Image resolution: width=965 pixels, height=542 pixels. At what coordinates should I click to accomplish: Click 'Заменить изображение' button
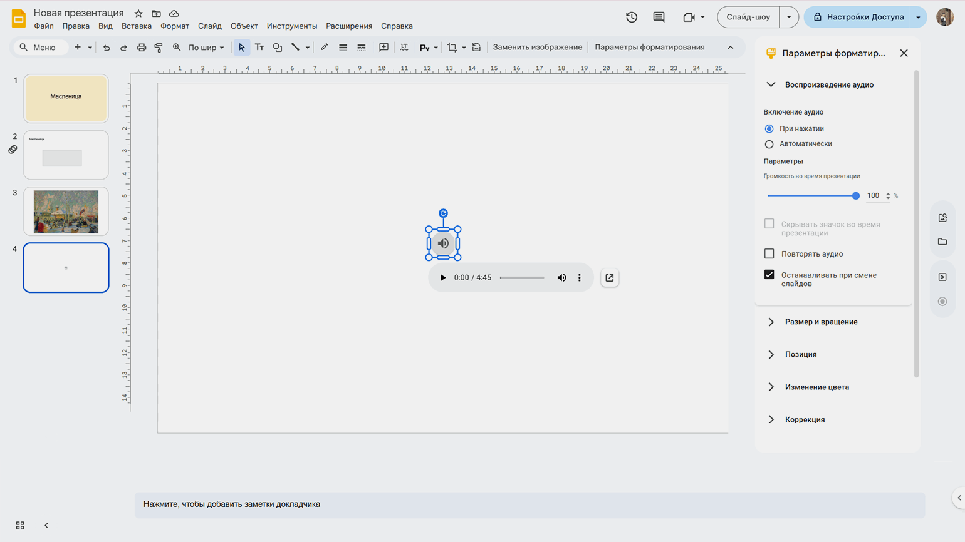pos(537,48)
